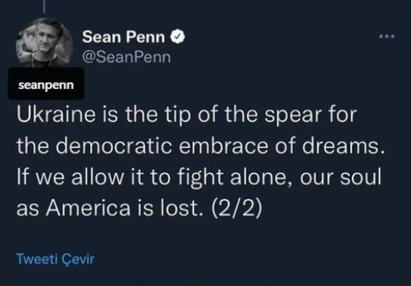Screen dimensions: 411x286
Task: Click the word 'Ukraine' in the tweet
Action: pyautogui.click(x=56, y=114)
